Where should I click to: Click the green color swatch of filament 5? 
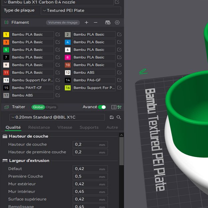coord(6,50)
